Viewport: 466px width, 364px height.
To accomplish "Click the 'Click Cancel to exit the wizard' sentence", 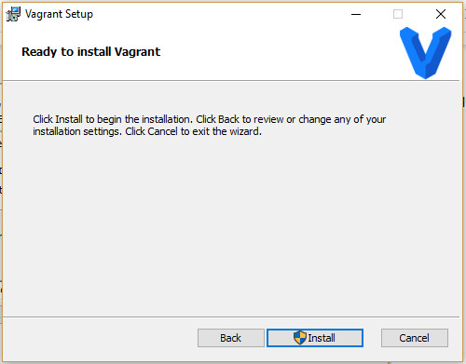I will tap(193, 131).
